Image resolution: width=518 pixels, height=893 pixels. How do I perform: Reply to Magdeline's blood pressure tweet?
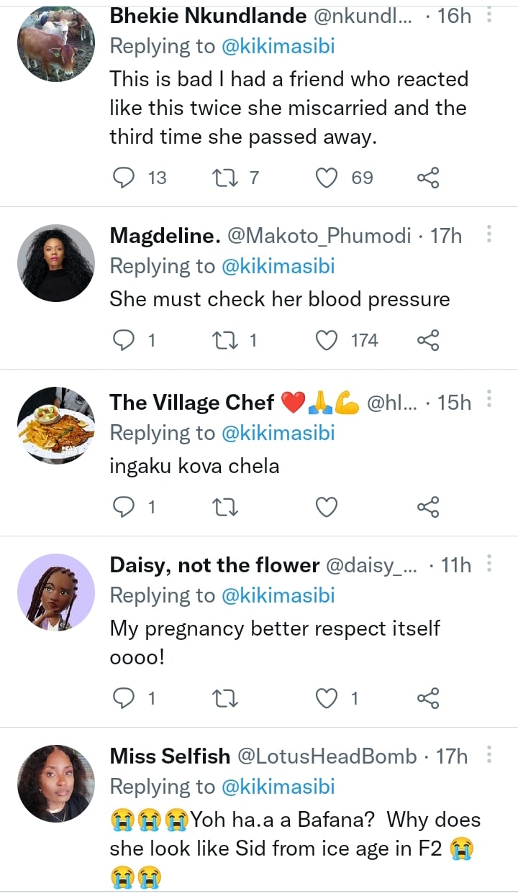(x=124, y=339)
